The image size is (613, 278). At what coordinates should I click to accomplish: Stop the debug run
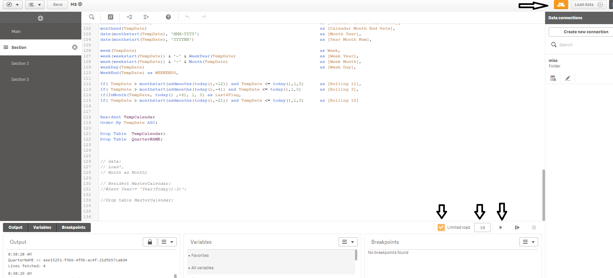534,227
